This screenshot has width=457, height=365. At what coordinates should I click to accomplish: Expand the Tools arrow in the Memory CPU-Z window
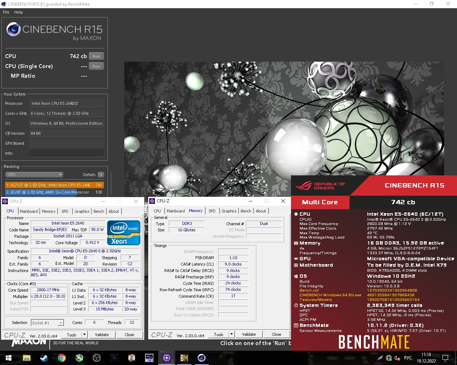[232, 334]
